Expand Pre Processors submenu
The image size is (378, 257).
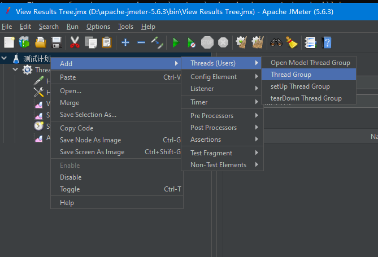click(x=222, y=116)
